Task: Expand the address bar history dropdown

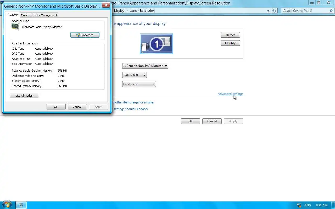Action: pyautogui.click(x=268, y=11)
